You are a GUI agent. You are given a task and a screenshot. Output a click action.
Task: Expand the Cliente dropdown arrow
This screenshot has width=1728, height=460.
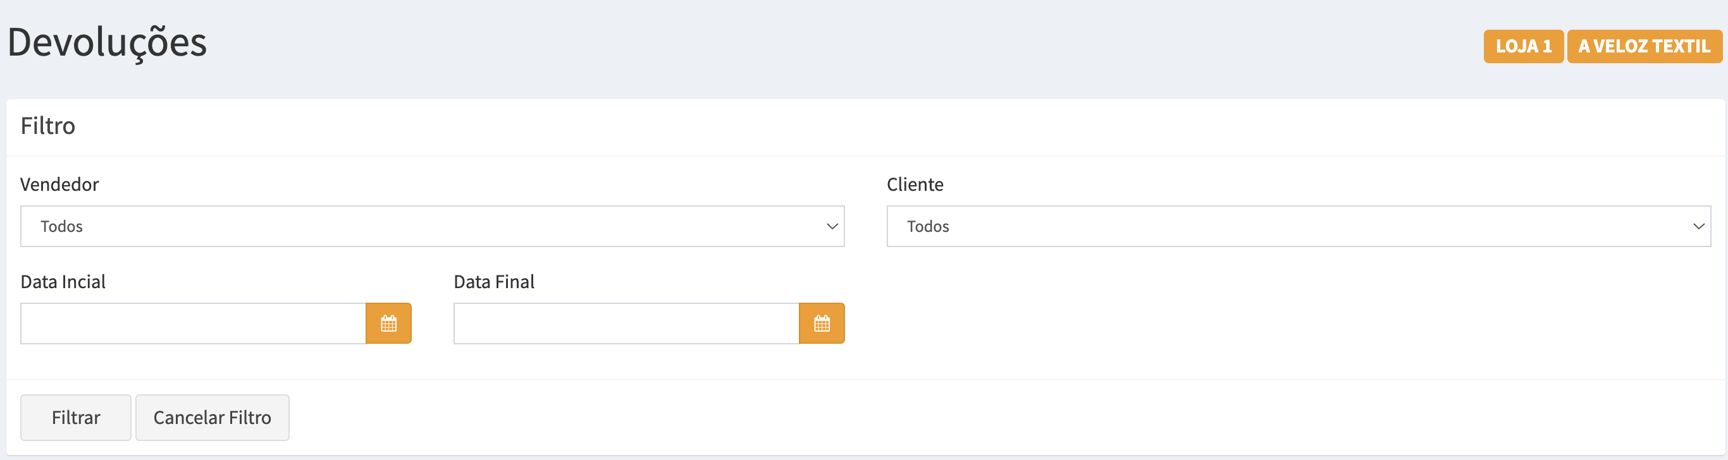1698,227
